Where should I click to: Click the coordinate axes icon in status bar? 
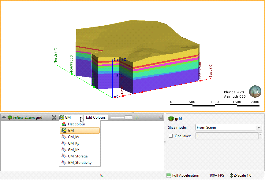(x=102, y=175)
